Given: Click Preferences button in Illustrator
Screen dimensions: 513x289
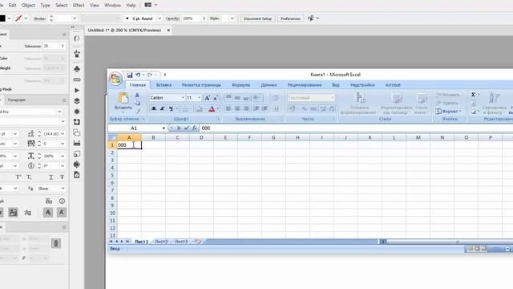Looking at the screenshot, I should coord(290,18).
